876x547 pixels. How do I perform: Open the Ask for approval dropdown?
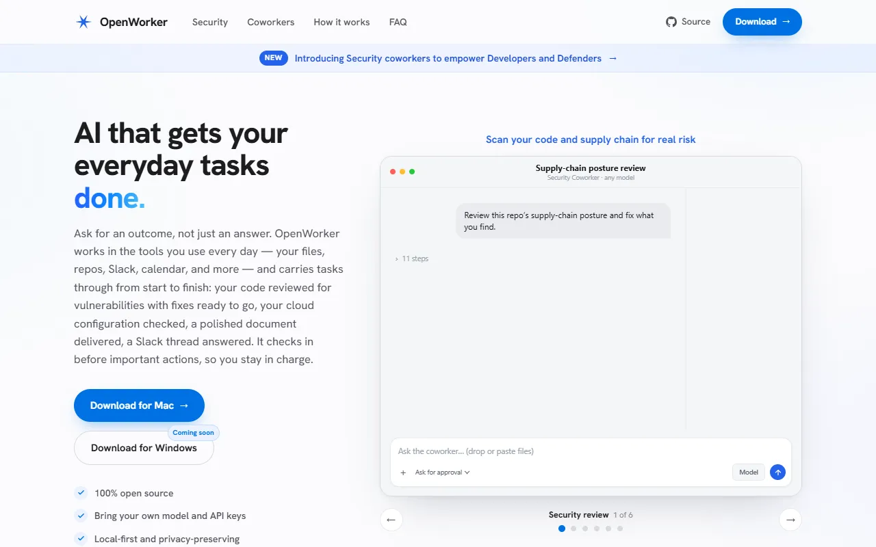pyautogui.click(x=442, y=472)
